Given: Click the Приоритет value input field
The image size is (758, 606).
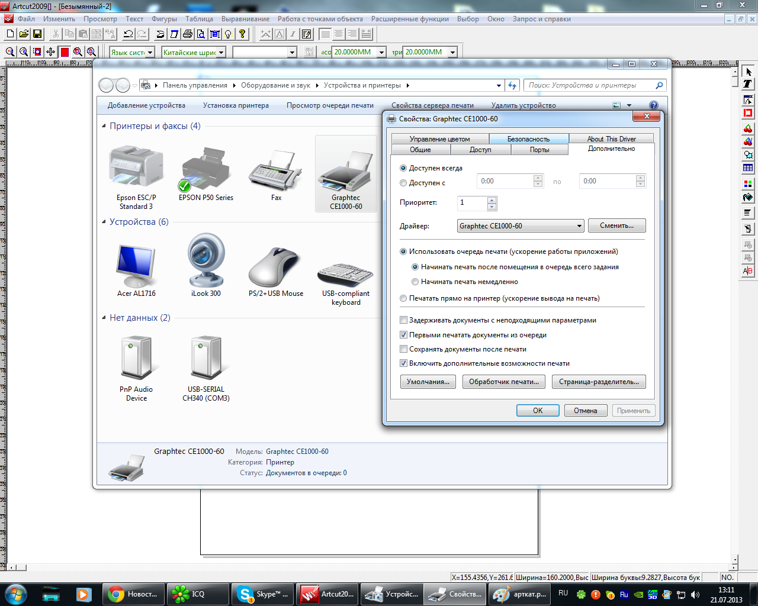Looking at the screenshot, I should tap(473, 203).
